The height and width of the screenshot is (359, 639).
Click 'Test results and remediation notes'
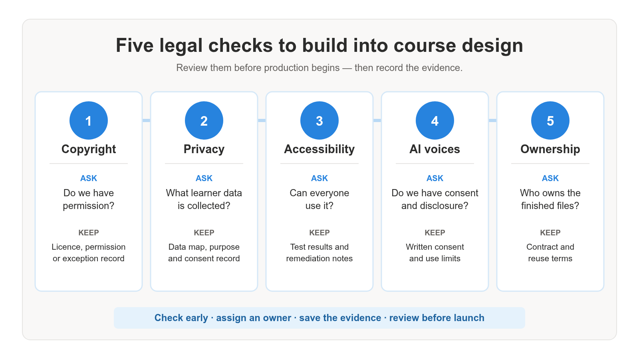[x=319, y=252]
